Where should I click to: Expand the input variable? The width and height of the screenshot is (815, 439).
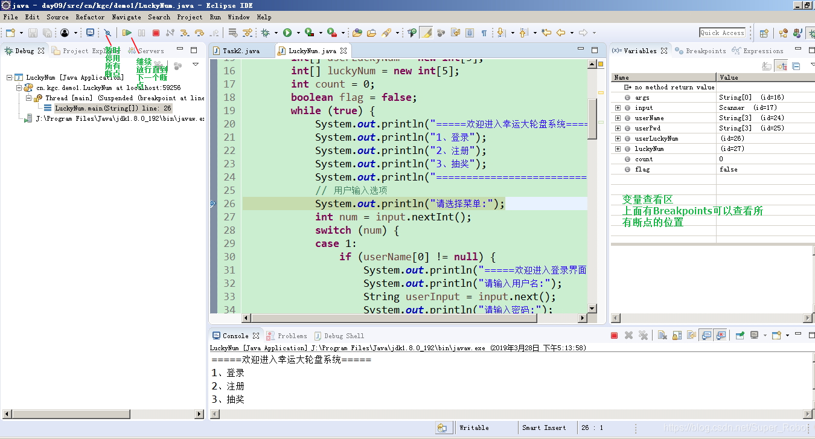coord(618,107)
